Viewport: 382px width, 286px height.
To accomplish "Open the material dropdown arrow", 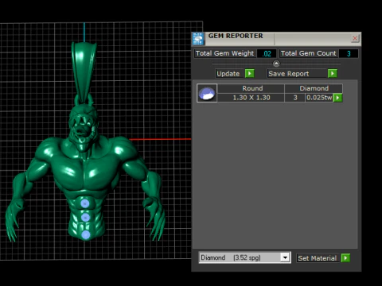I will click(285, 257).
